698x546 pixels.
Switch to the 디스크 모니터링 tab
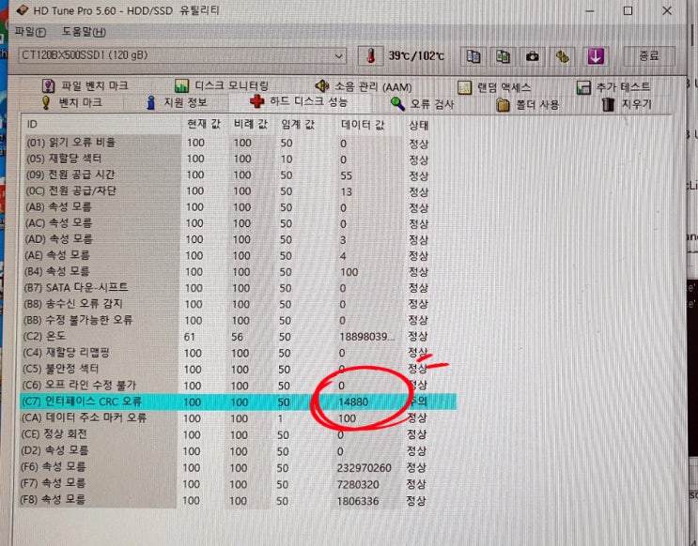pos(222,85)
